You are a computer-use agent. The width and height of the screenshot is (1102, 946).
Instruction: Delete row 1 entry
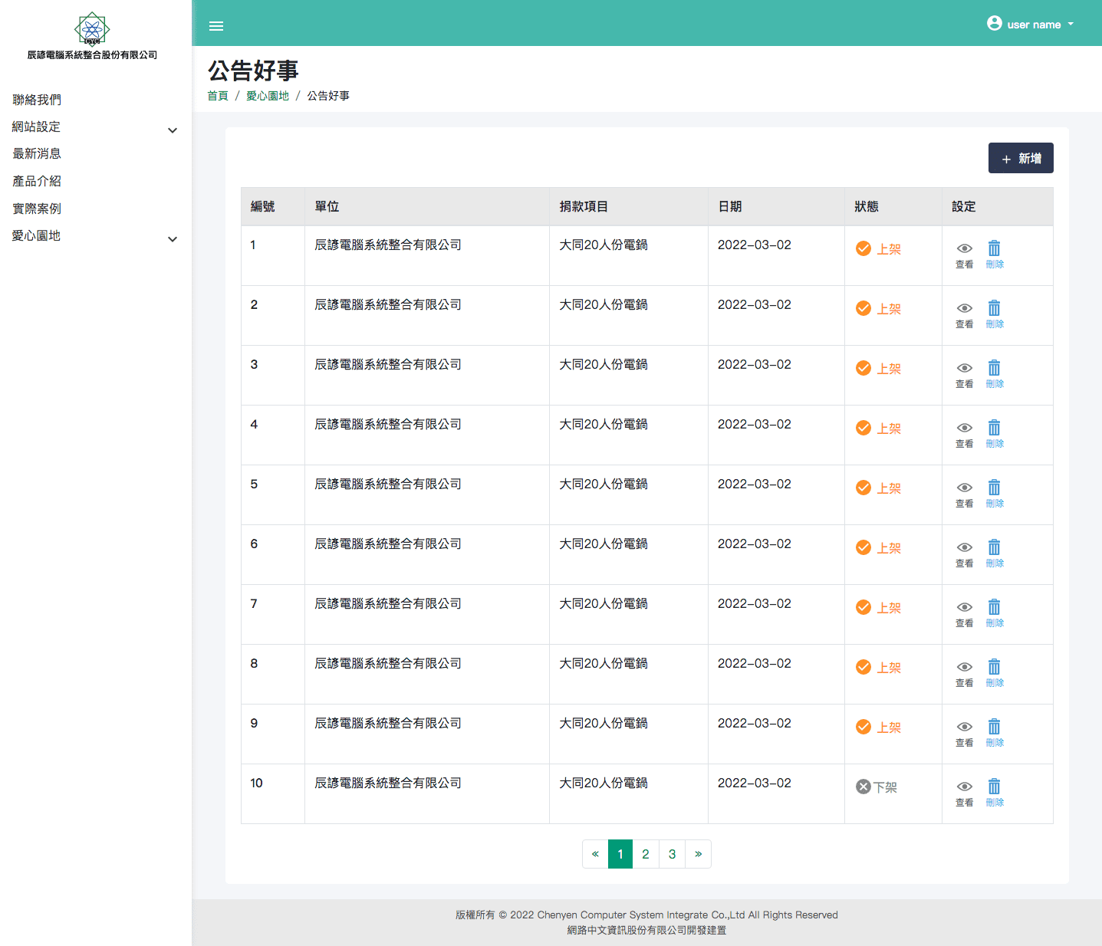tap(995, 255)
